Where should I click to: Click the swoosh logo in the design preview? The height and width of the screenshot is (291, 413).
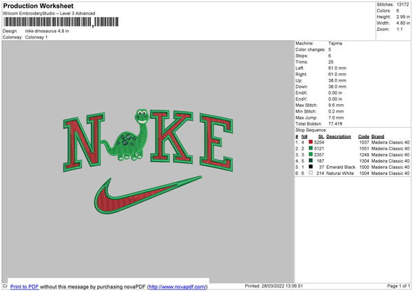pyautogui.click(x=147, y=195)
